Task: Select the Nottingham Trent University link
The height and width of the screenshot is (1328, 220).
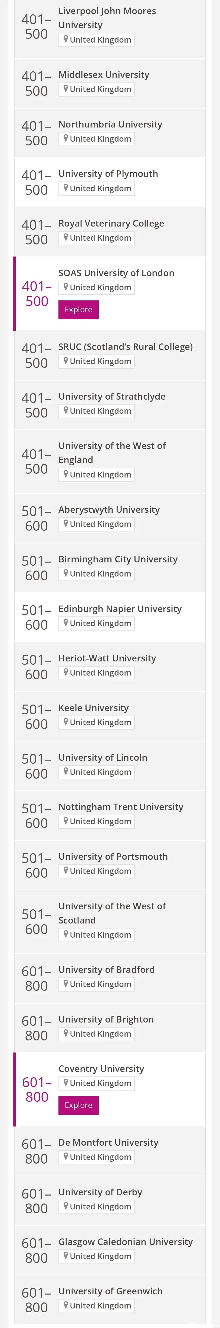Action: (x=121, y=807)
